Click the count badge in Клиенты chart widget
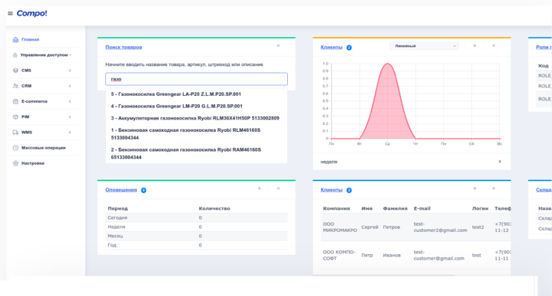The height and width of the screenshot is (296, 552). (x=349, y=47)
